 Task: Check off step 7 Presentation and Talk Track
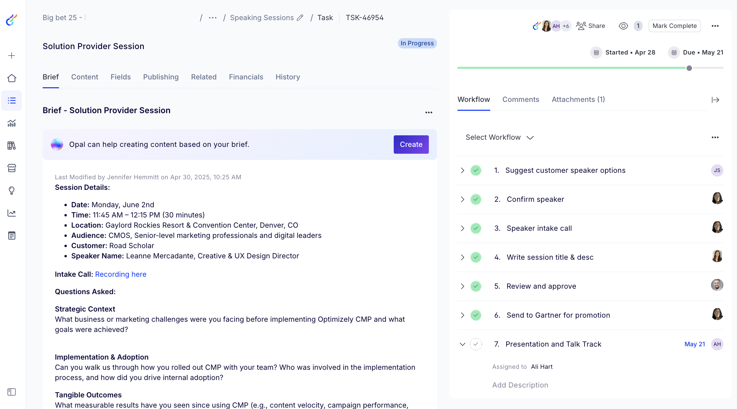(x=476, y=344)
